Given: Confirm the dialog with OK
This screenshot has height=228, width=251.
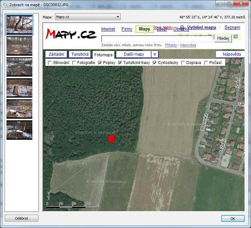Looking at the screenshot, I should pyautogui.click(x=233, y=218).
